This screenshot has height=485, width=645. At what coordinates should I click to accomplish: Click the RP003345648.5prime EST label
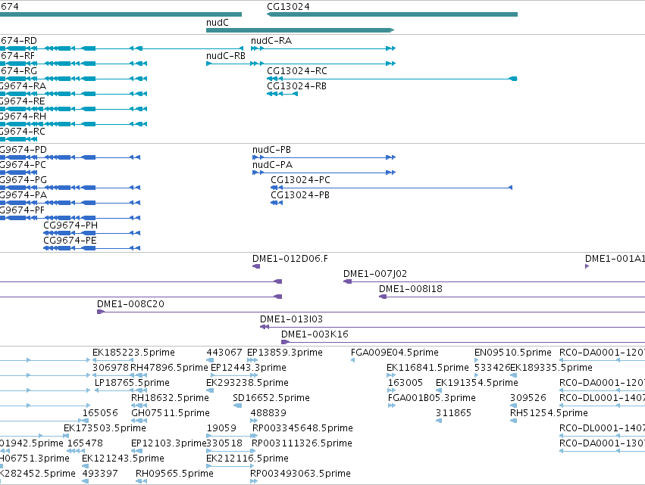[x=302, y=428]
